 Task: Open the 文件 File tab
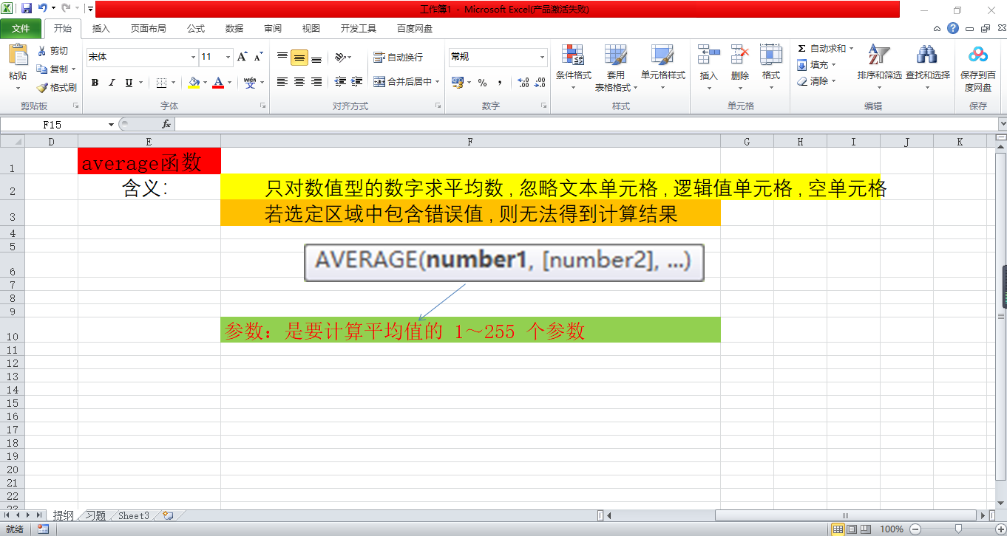[21, 29]
